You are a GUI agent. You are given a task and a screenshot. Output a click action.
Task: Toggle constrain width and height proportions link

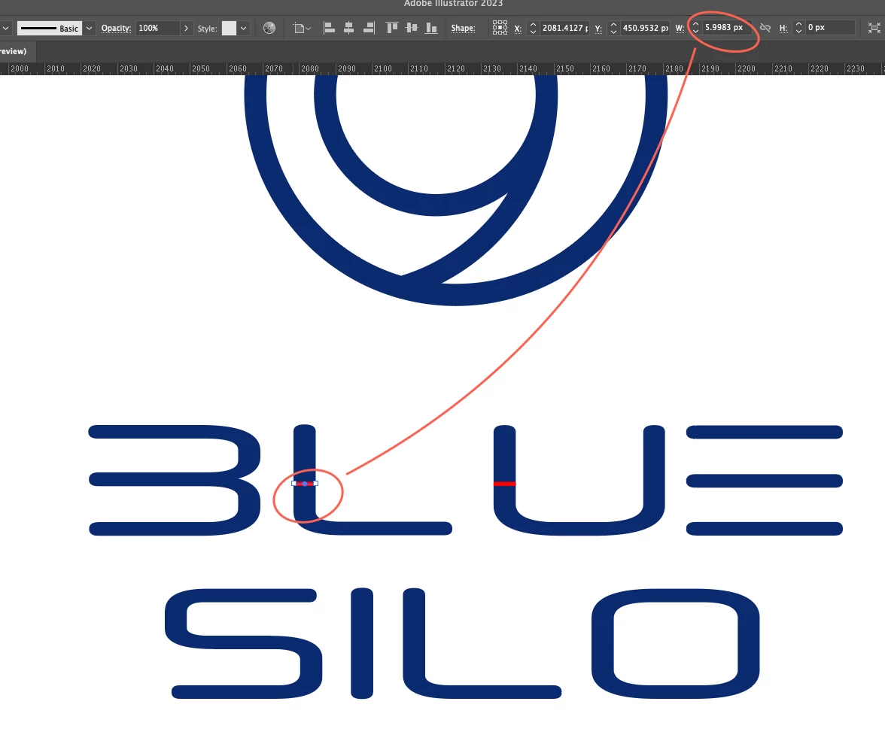tap(765, 28)
